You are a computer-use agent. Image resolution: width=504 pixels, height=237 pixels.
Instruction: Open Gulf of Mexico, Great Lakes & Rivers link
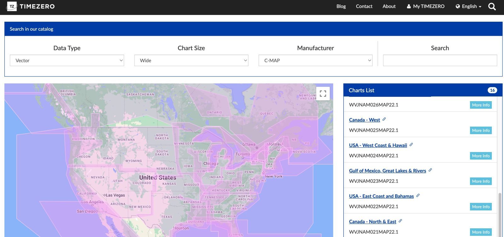(x=387, y=171)
